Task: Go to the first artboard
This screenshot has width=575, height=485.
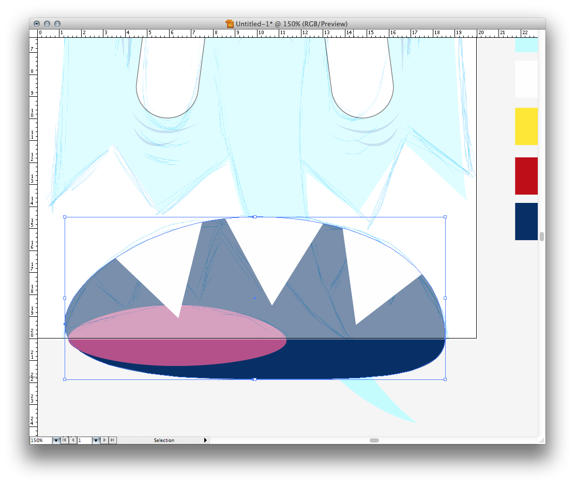Action: (x=64, y=440)
